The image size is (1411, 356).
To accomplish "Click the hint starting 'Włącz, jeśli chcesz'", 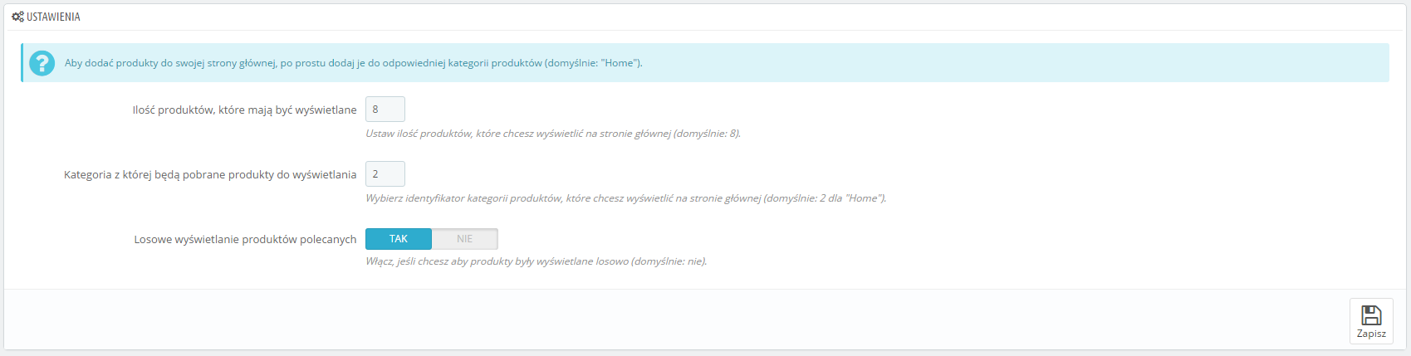I will tap(536, 261).
